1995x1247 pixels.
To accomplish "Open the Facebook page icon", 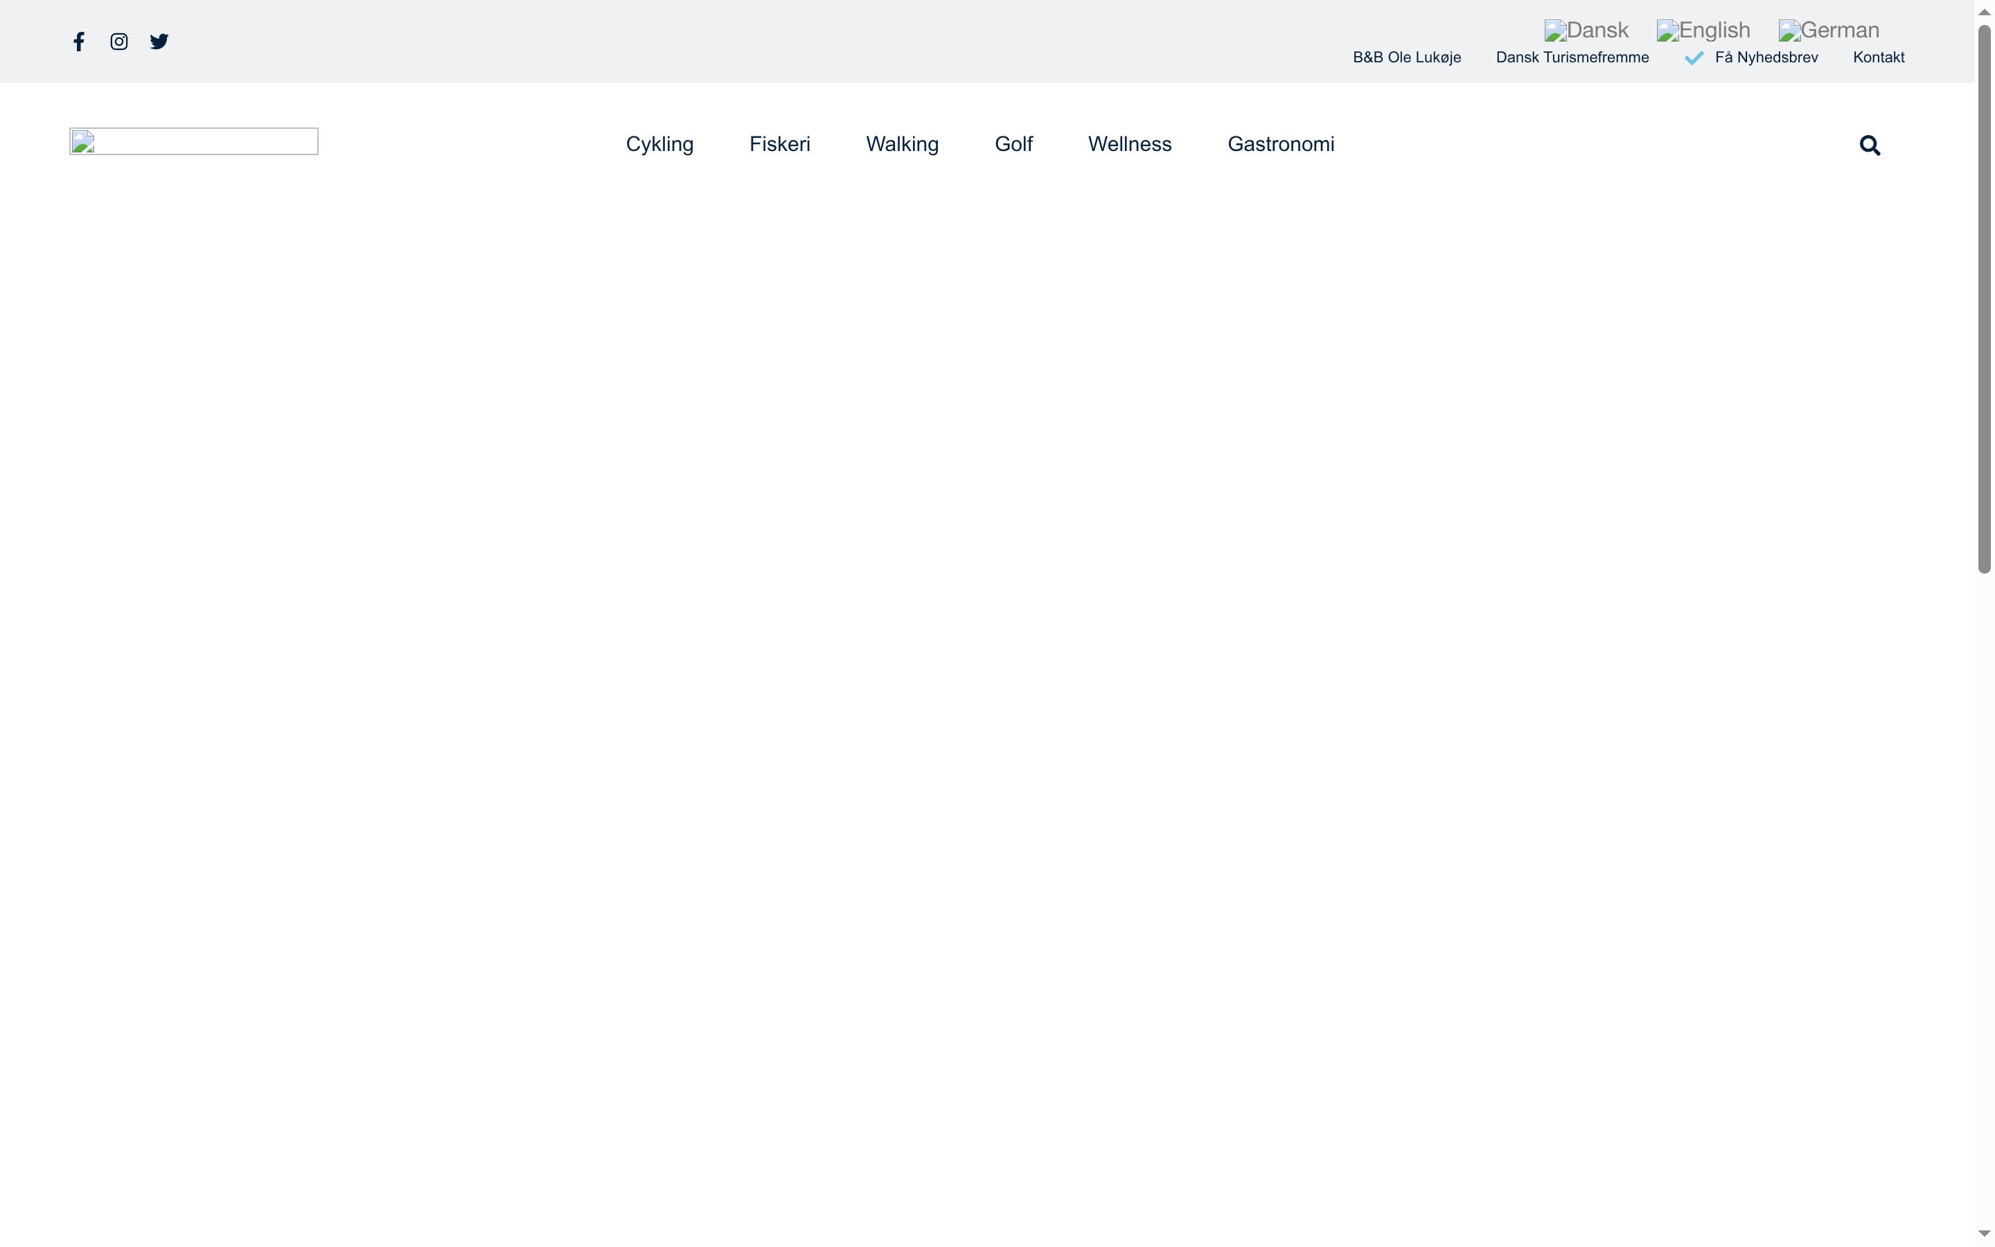I will click(78, 40).
